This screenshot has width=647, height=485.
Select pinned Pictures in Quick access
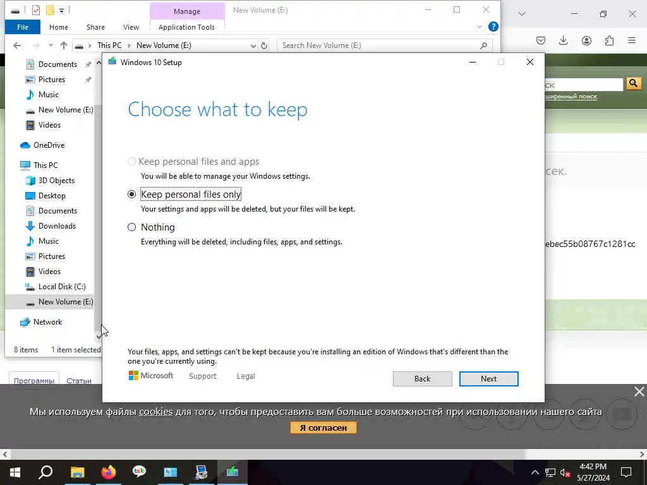click(52, 80)
